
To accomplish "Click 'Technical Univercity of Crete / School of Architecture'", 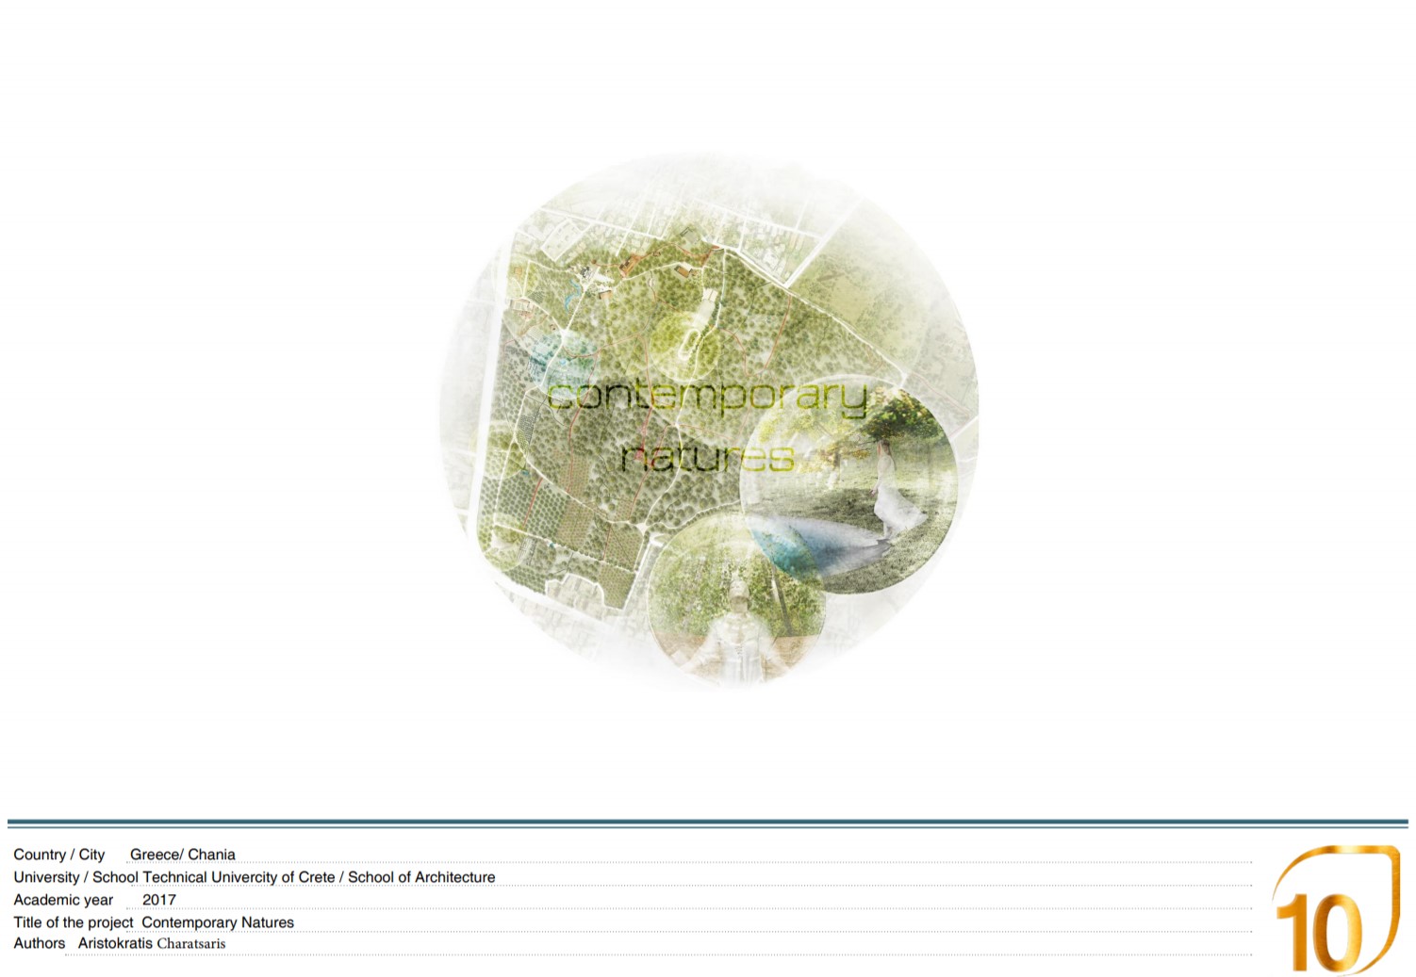I will pyautogui.click(x=319, y=877).
